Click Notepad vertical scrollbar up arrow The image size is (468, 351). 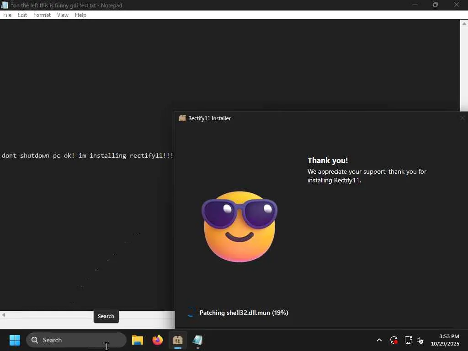(464, 24)
